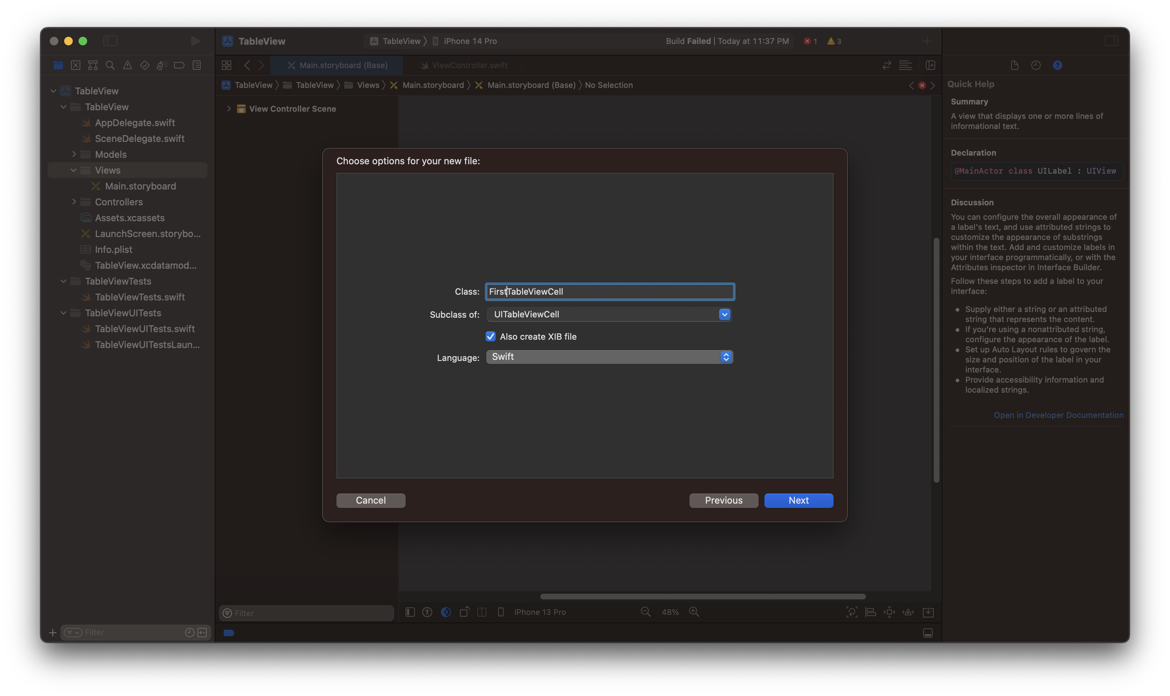Click the Run (play) button in toolbar
1170x696 pixels.
point(196,41)
